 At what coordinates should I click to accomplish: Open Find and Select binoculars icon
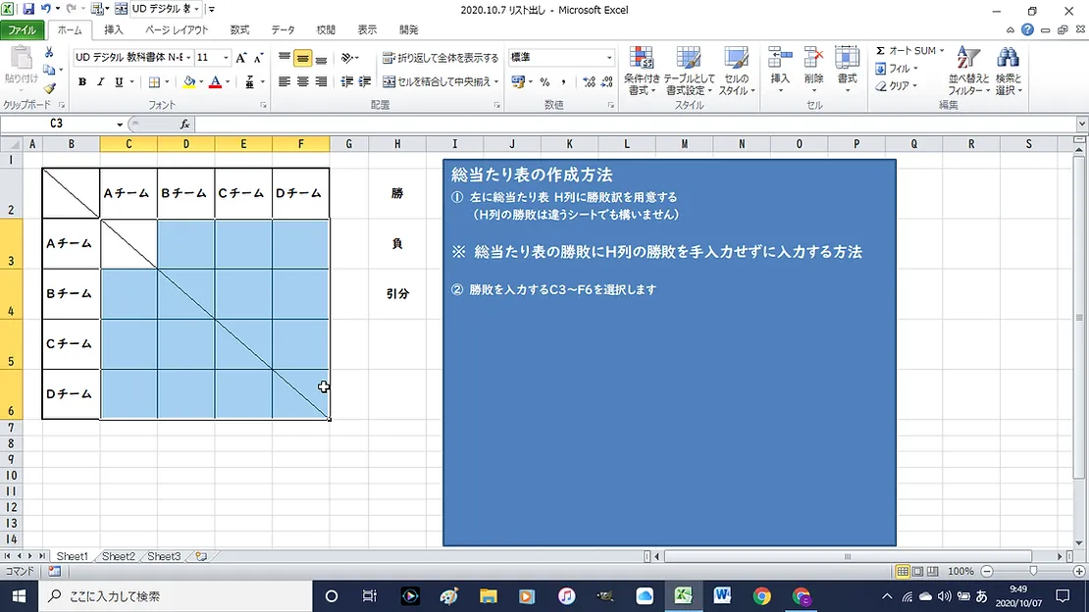(1008, 71)
